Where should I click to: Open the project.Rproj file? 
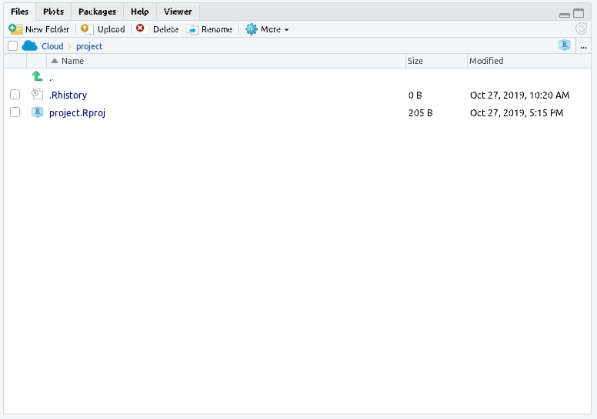[x=77, y=113]
